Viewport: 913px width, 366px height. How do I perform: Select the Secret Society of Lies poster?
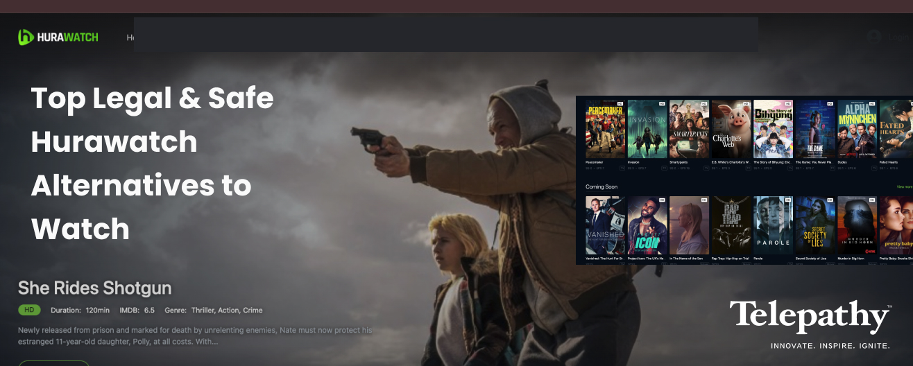[x=815, y=225]
